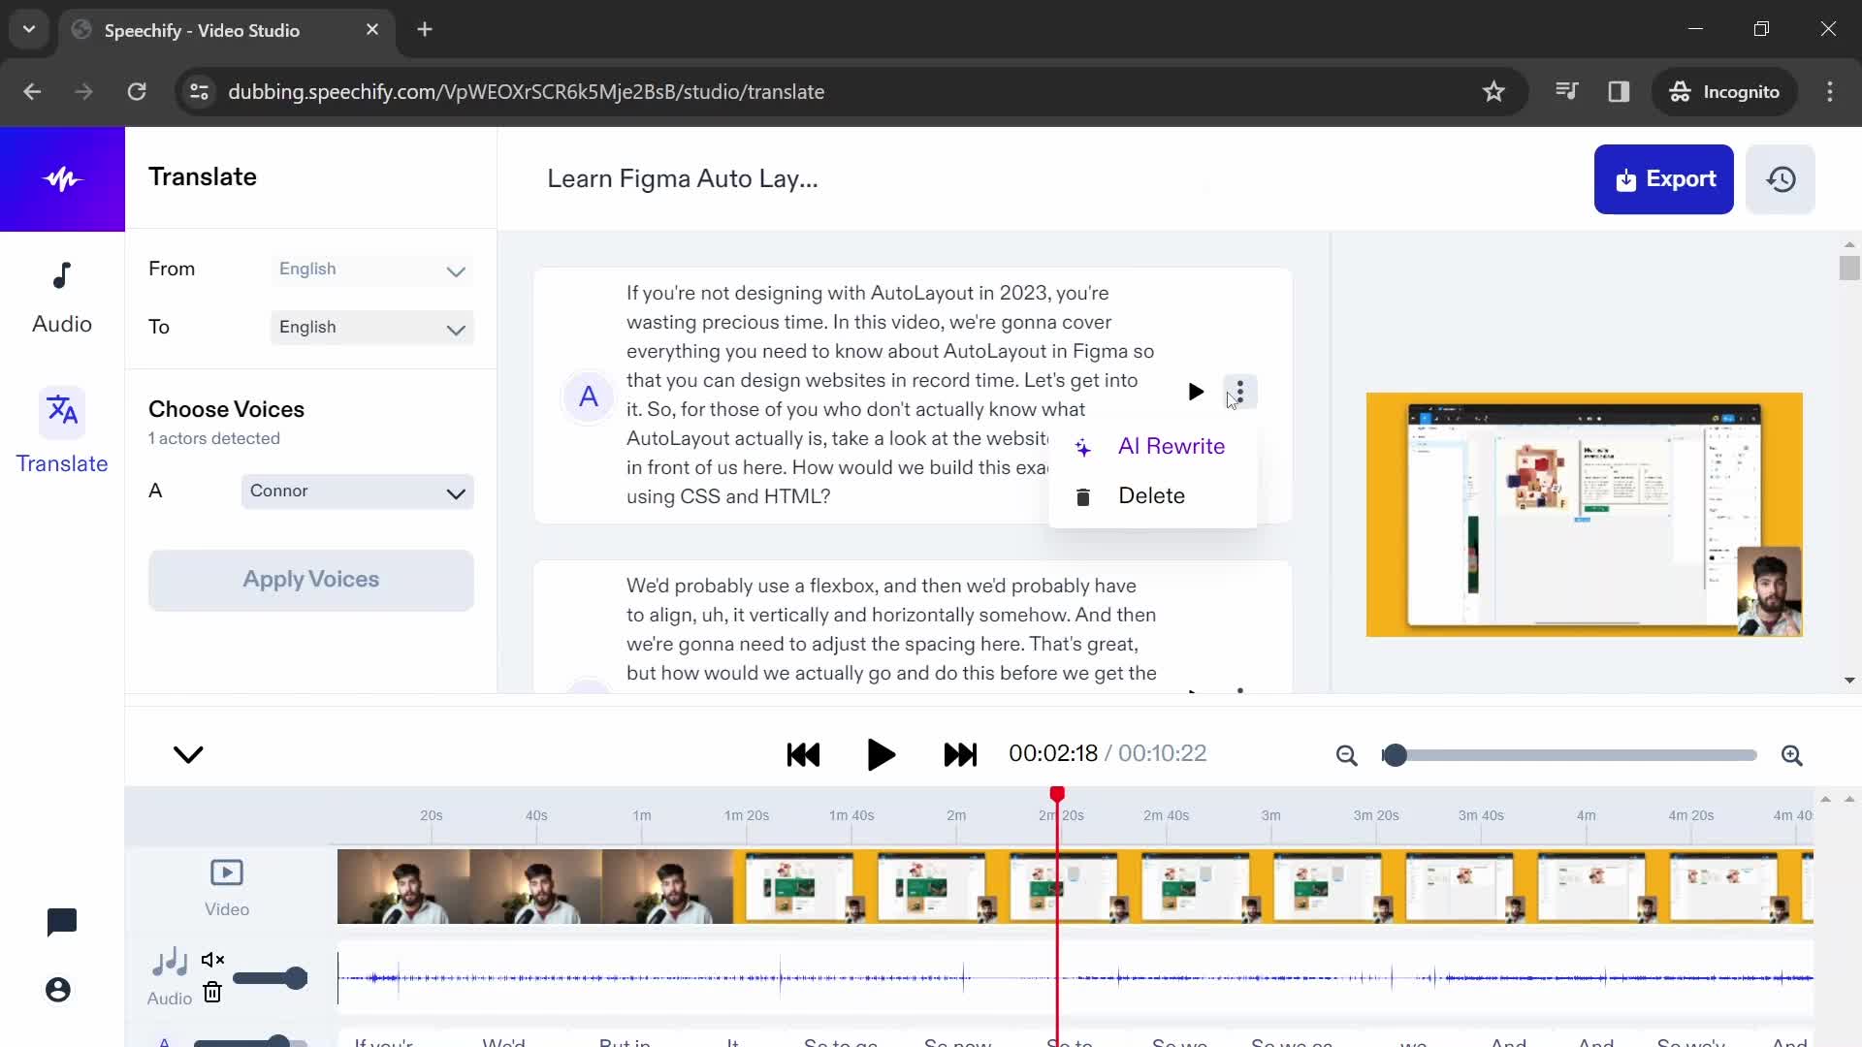This screenshot has width=1862, height=1047.
Task: Collapse the timeline panel chevron
Action: (188, 754)
